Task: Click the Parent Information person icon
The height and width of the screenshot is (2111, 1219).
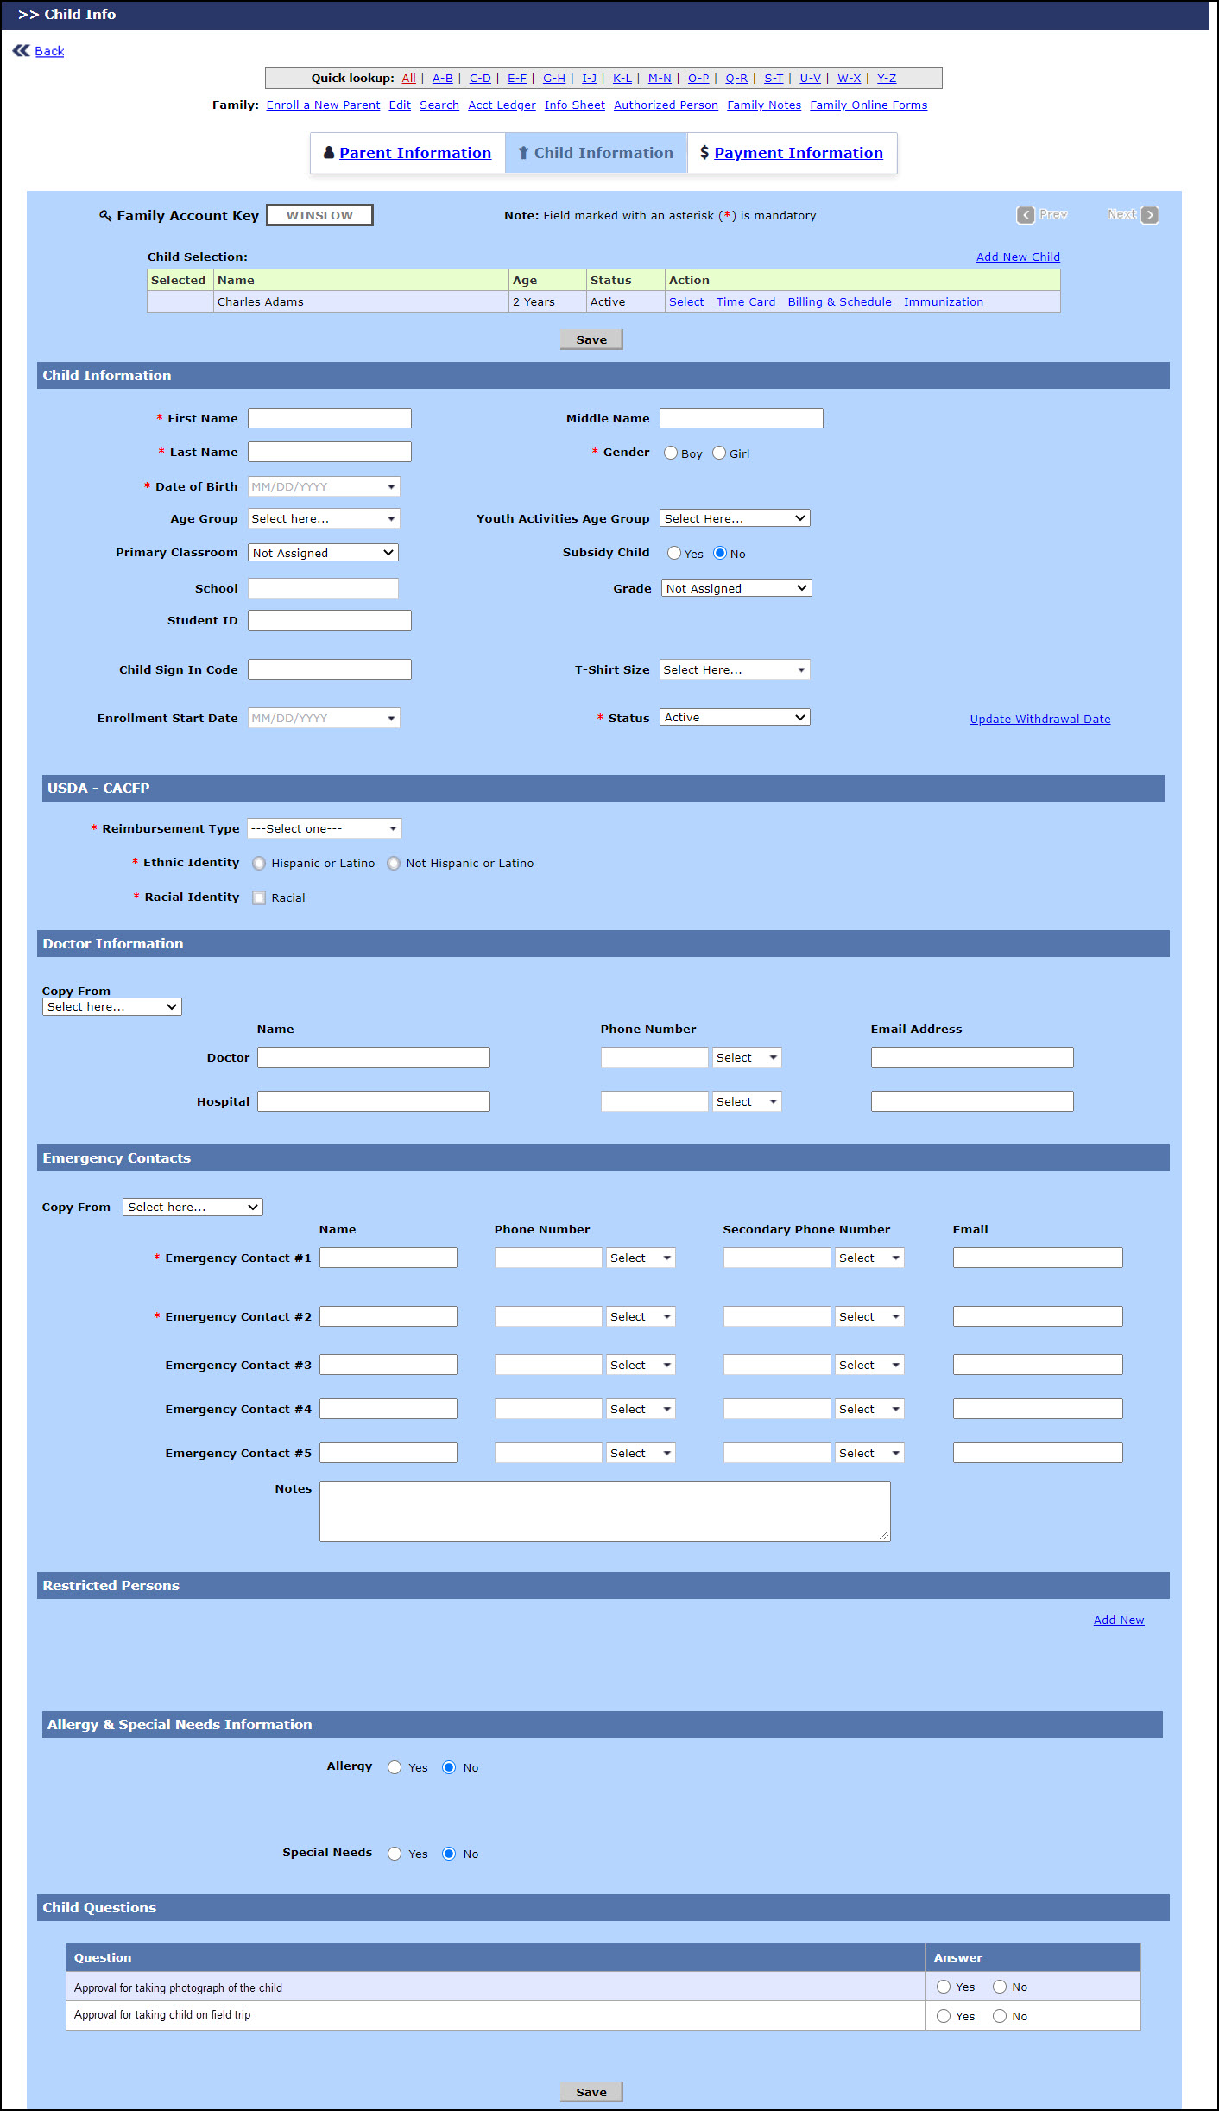Action: [329, 153]
